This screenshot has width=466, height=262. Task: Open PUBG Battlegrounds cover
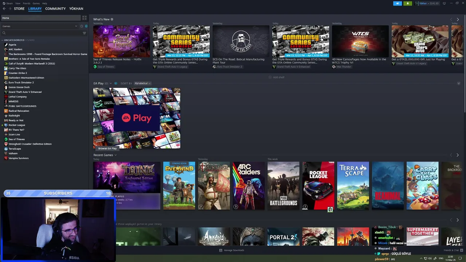click(284, 186)
